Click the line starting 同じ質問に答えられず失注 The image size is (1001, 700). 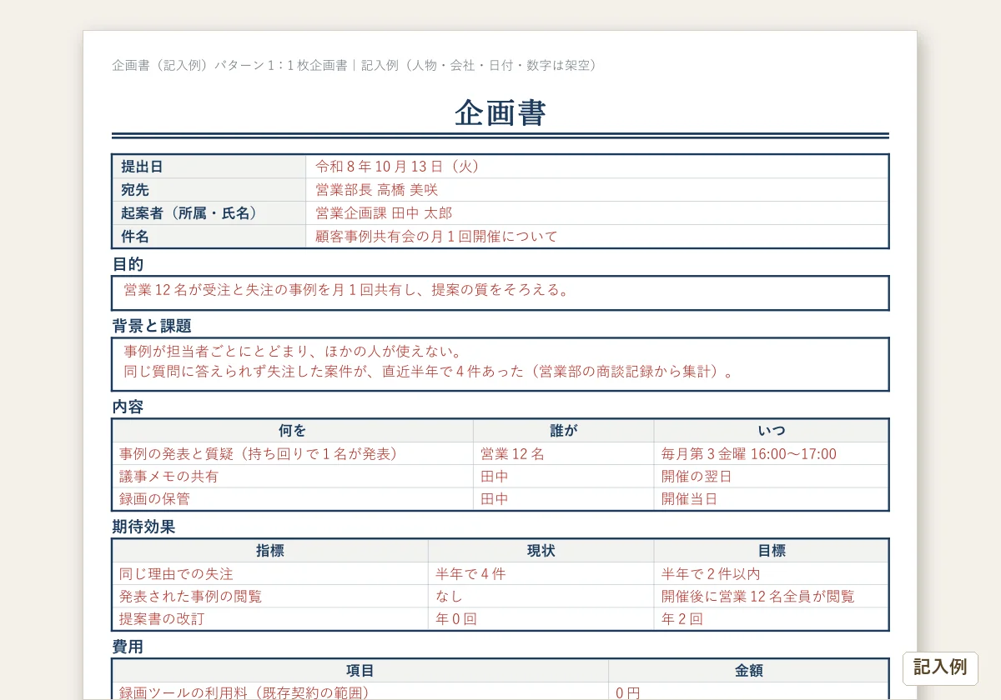coord(429,372)
